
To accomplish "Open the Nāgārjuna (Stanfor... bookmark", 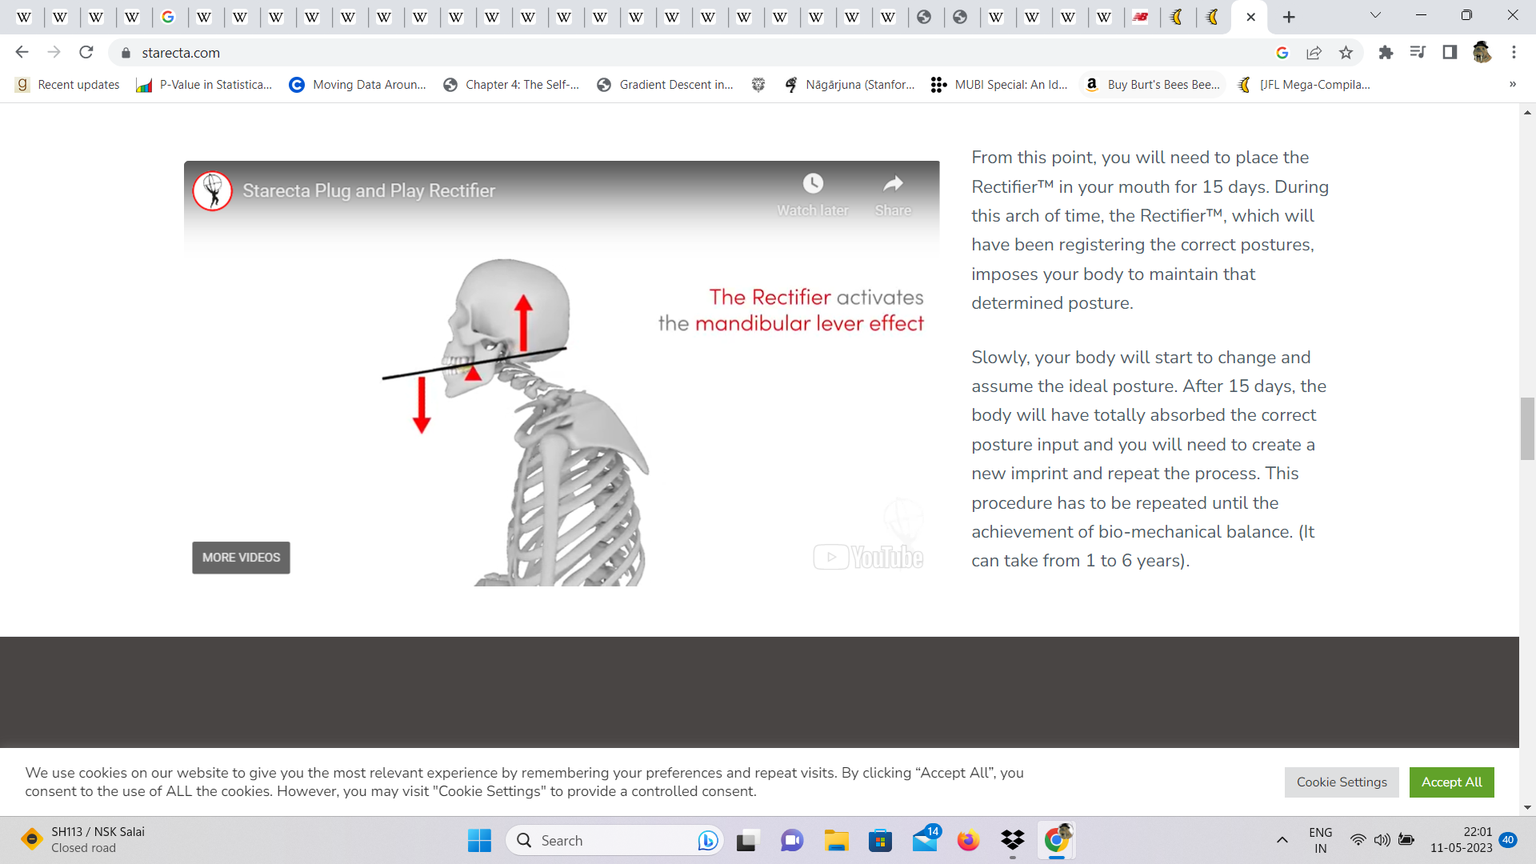I will (850, 85).
